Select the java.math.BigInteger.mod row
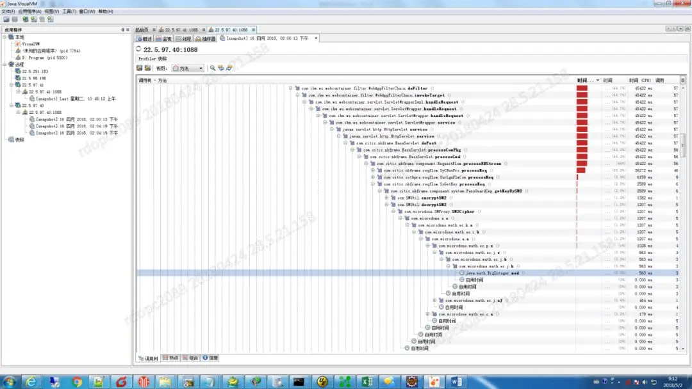Screen dimensions: 692x389 point(408,273)
